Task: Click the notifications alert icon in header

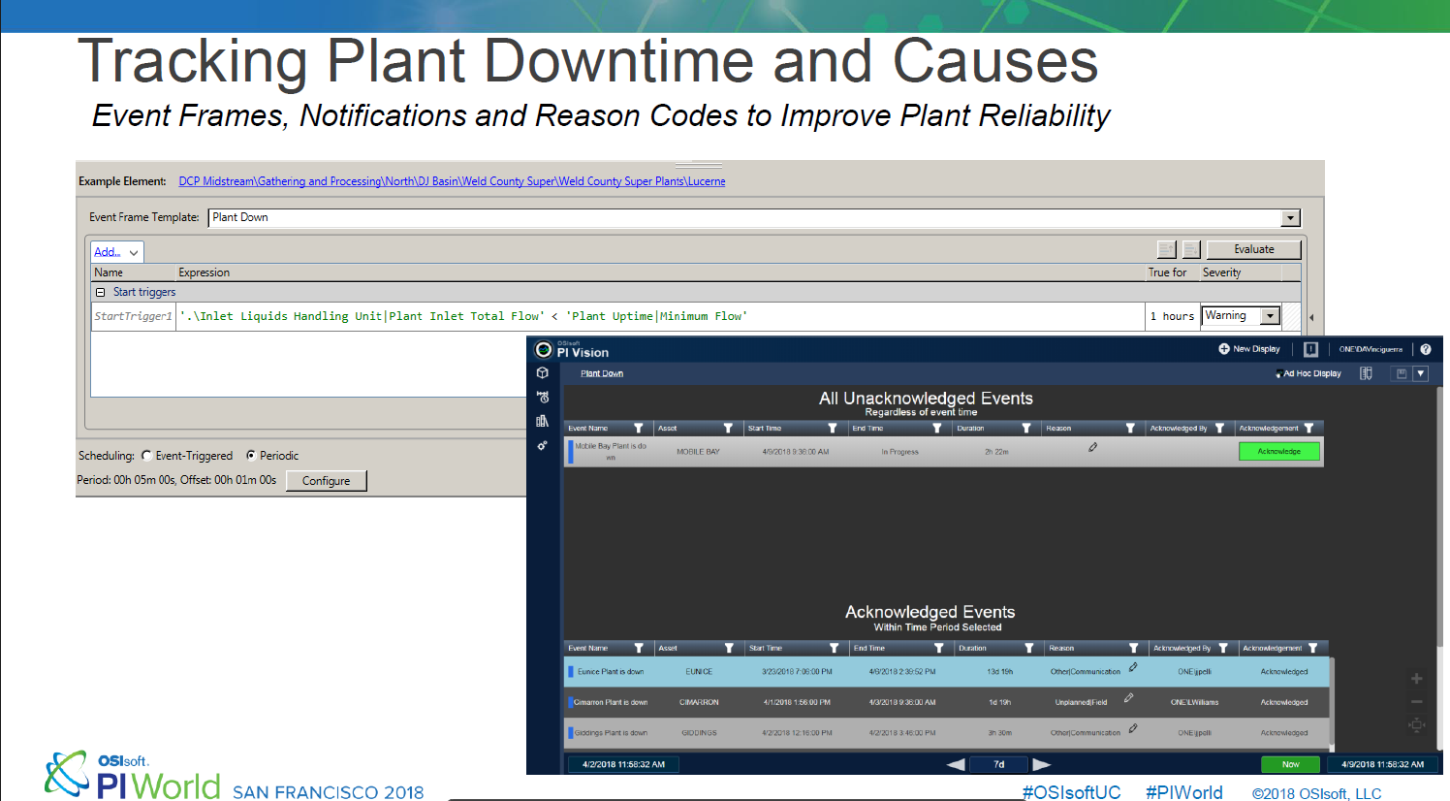Action: [1310, 349]
